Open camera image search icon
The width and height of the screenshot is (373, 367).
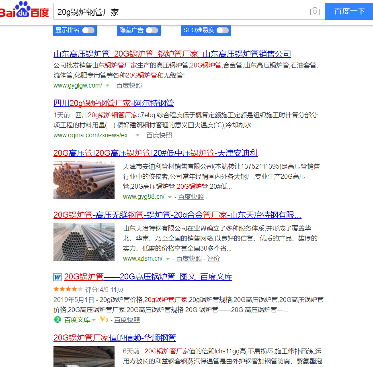pos(315,11)
